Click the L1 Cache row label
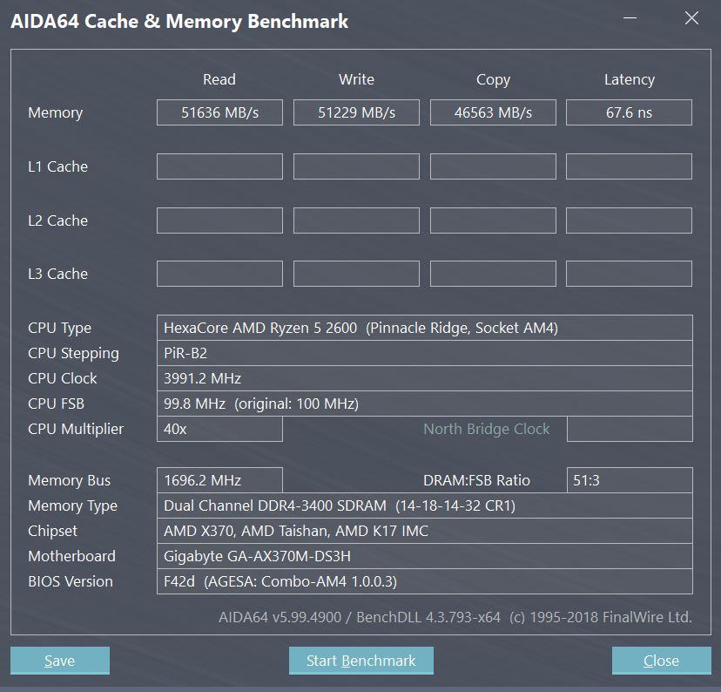 pos(57,166)
